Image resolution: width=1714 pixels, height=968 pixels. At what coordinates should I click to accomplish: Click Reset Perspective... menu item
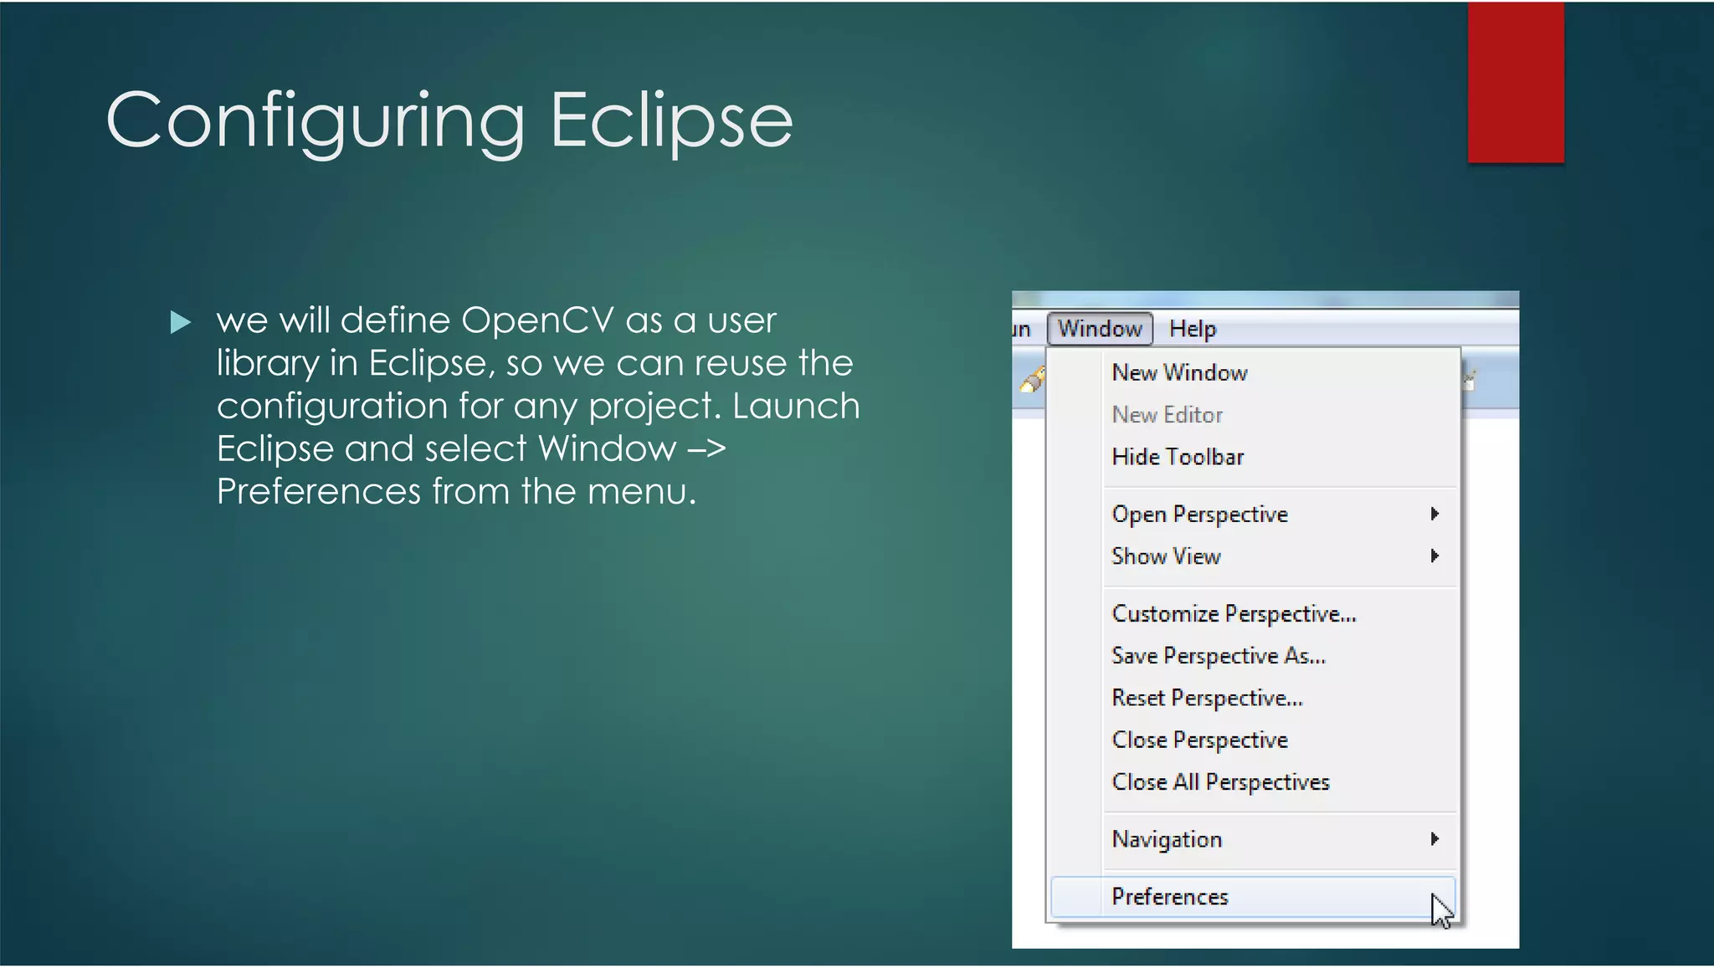pos(1207,698)
